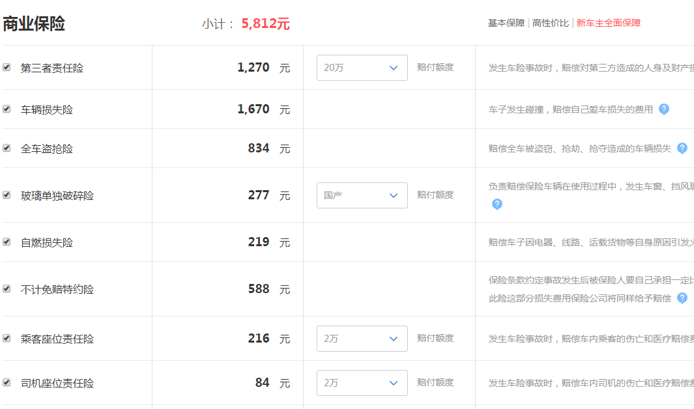Screen dimensions: 694x409
Task: Click help icon for 车辆损失险 description
Action: click(663, 109)
